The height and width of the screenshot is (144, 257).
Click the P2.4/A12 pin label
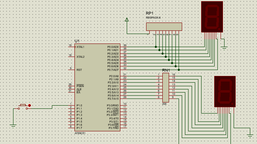pos(113,89)
